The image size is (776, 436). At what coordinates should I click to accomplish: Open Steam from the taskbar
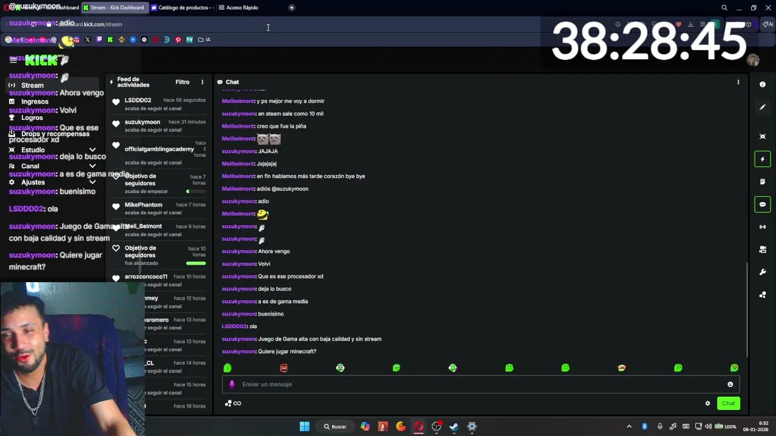(x=454, y=426)
